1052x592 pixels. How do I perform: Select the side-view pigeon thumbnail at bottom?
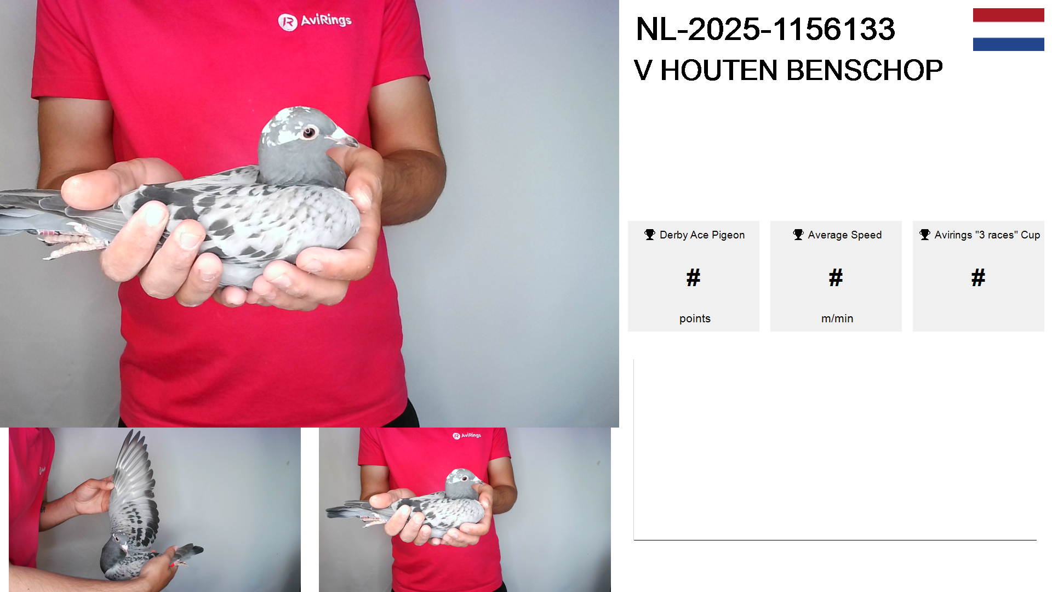[465, 510]
